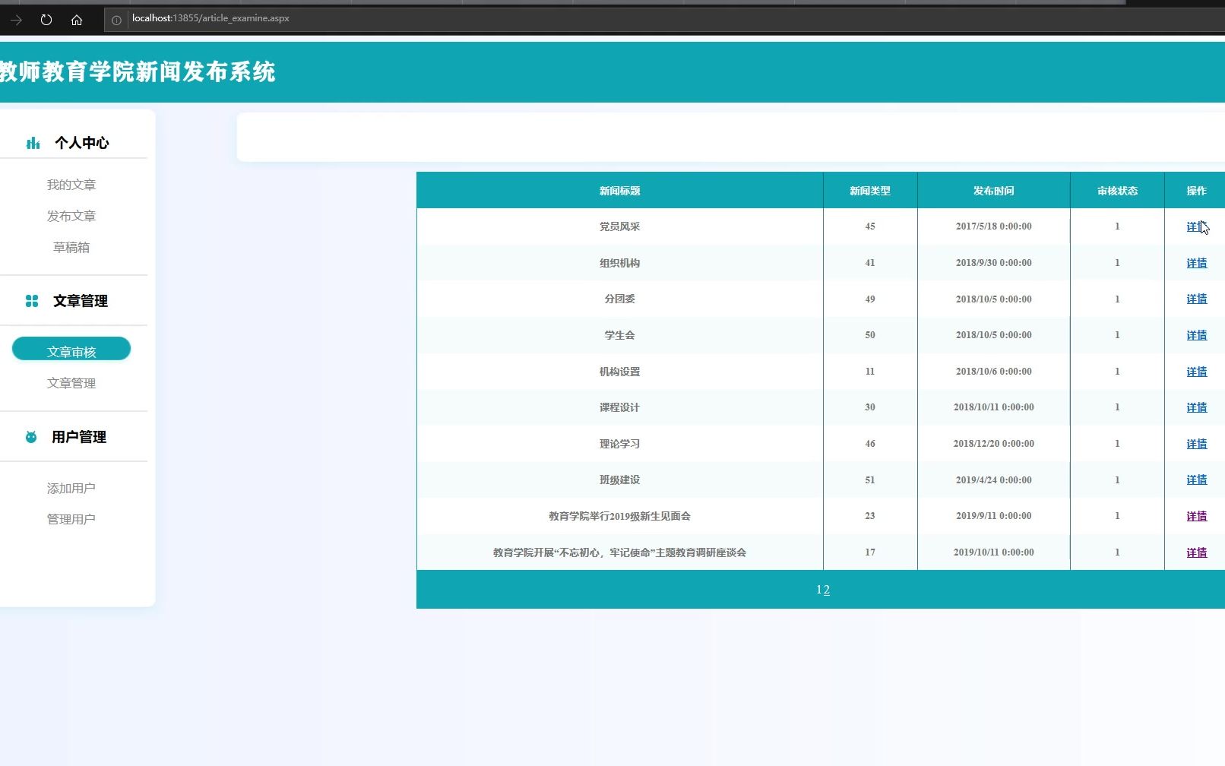The height and width of the screenshot is (766, 1225).
Task: Go to page 2 of table
Action: 827,590
